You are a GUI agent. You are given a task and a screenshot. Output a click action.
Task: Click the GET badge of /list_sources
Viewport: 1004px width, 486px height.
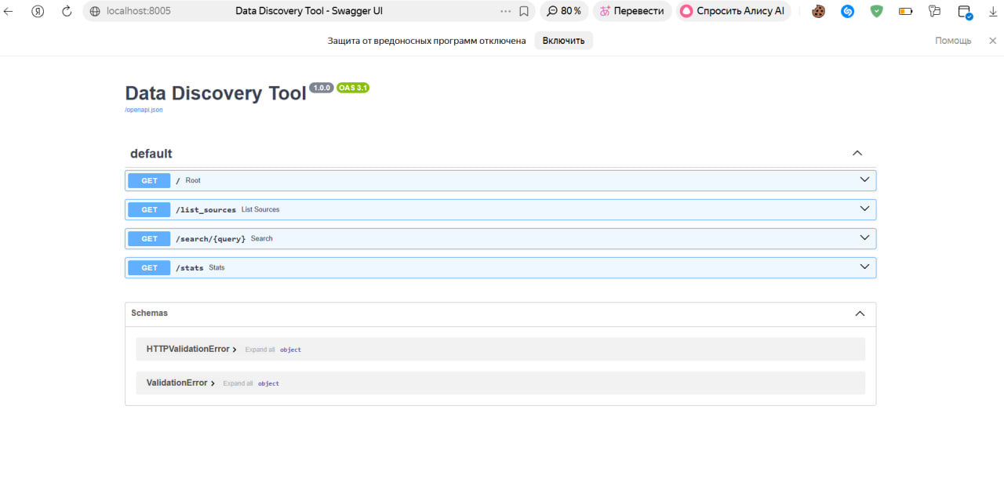coord(149,209)
